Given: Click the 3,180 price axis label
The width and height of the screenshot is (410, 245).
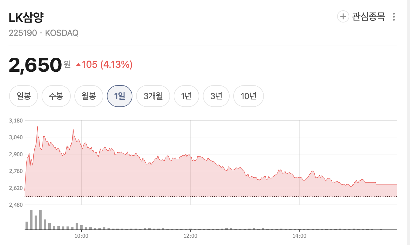Looking at the screenshot, I should click(x=16, y=120).
